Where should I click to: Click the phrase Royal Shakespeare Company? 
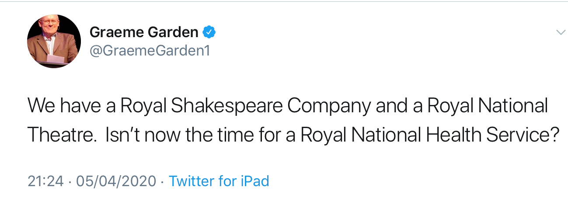click(245, 107)
